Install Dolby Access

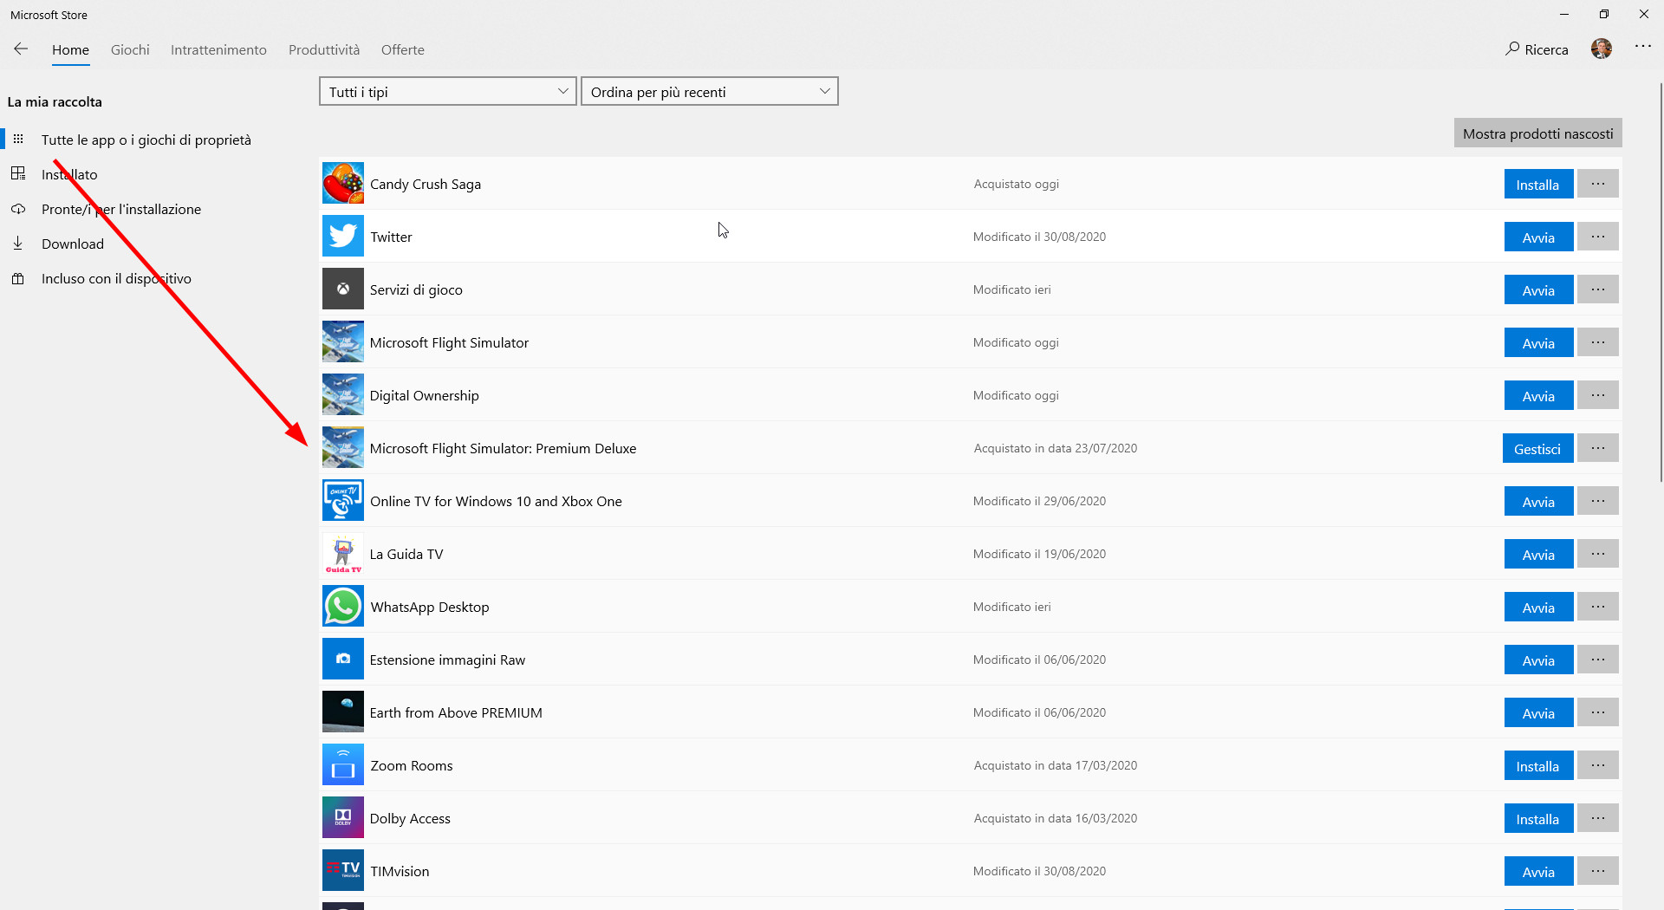[x=1538, y=819]
